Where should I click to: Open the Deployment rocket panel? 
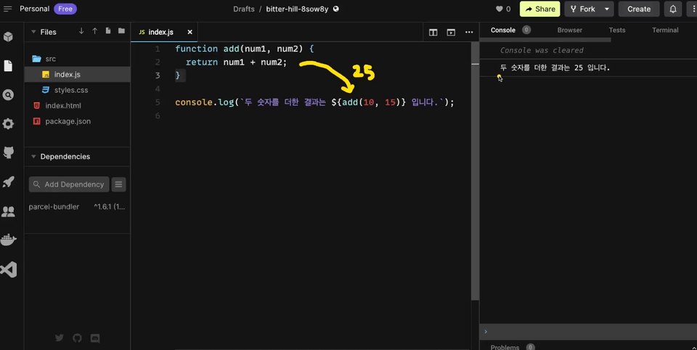pyautogui.click(x=9, y=182)
